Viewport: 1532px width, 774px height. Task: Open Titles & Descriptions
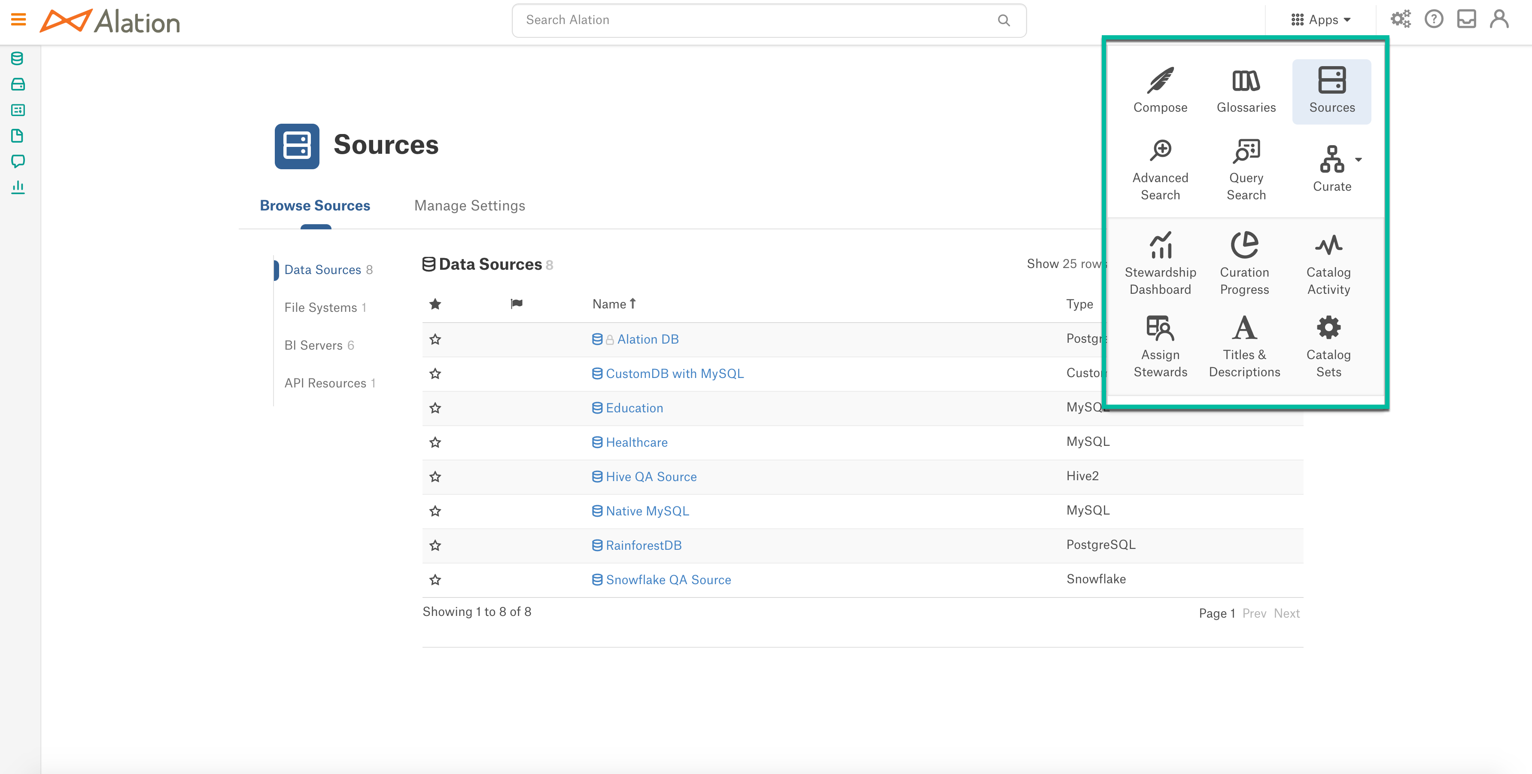(1244, 346)
